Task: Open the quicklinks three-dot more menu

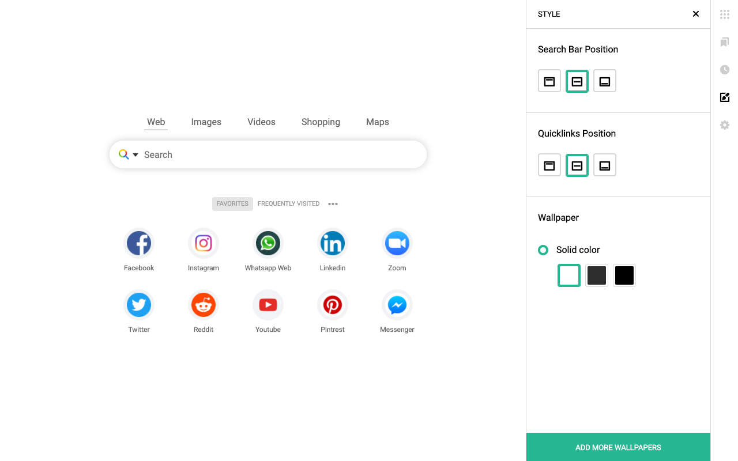Action: [x=333, y=204]
